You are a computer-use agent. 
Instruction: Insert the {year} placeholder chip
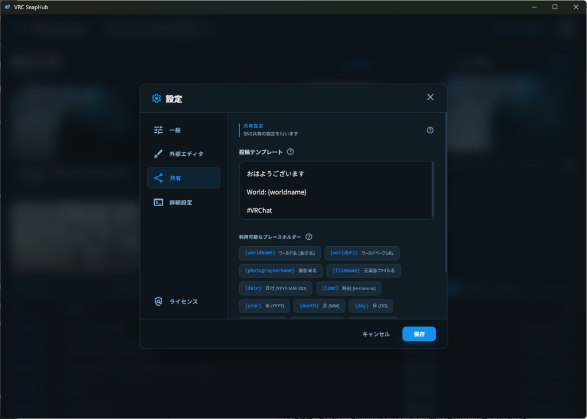[x=264, y=306]
